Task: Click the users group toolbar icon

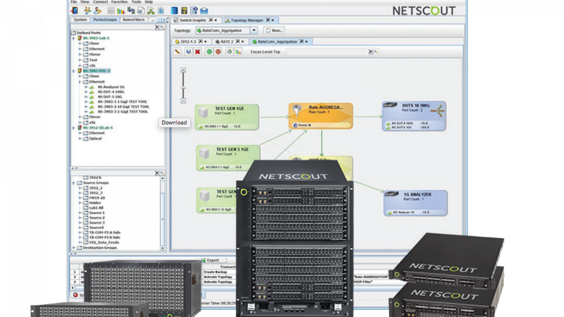Action: (x=87, y=11)
